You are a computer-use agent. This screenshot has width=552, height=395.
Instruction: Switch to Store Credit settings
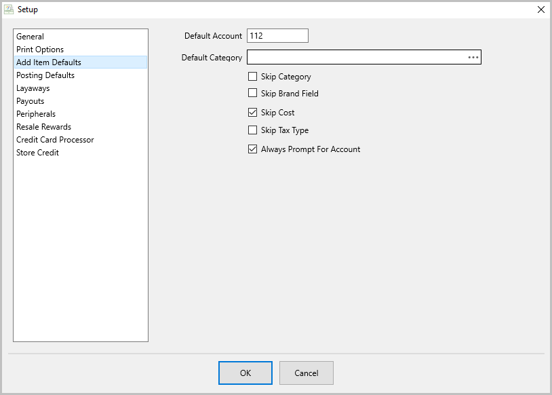(81, 153)
